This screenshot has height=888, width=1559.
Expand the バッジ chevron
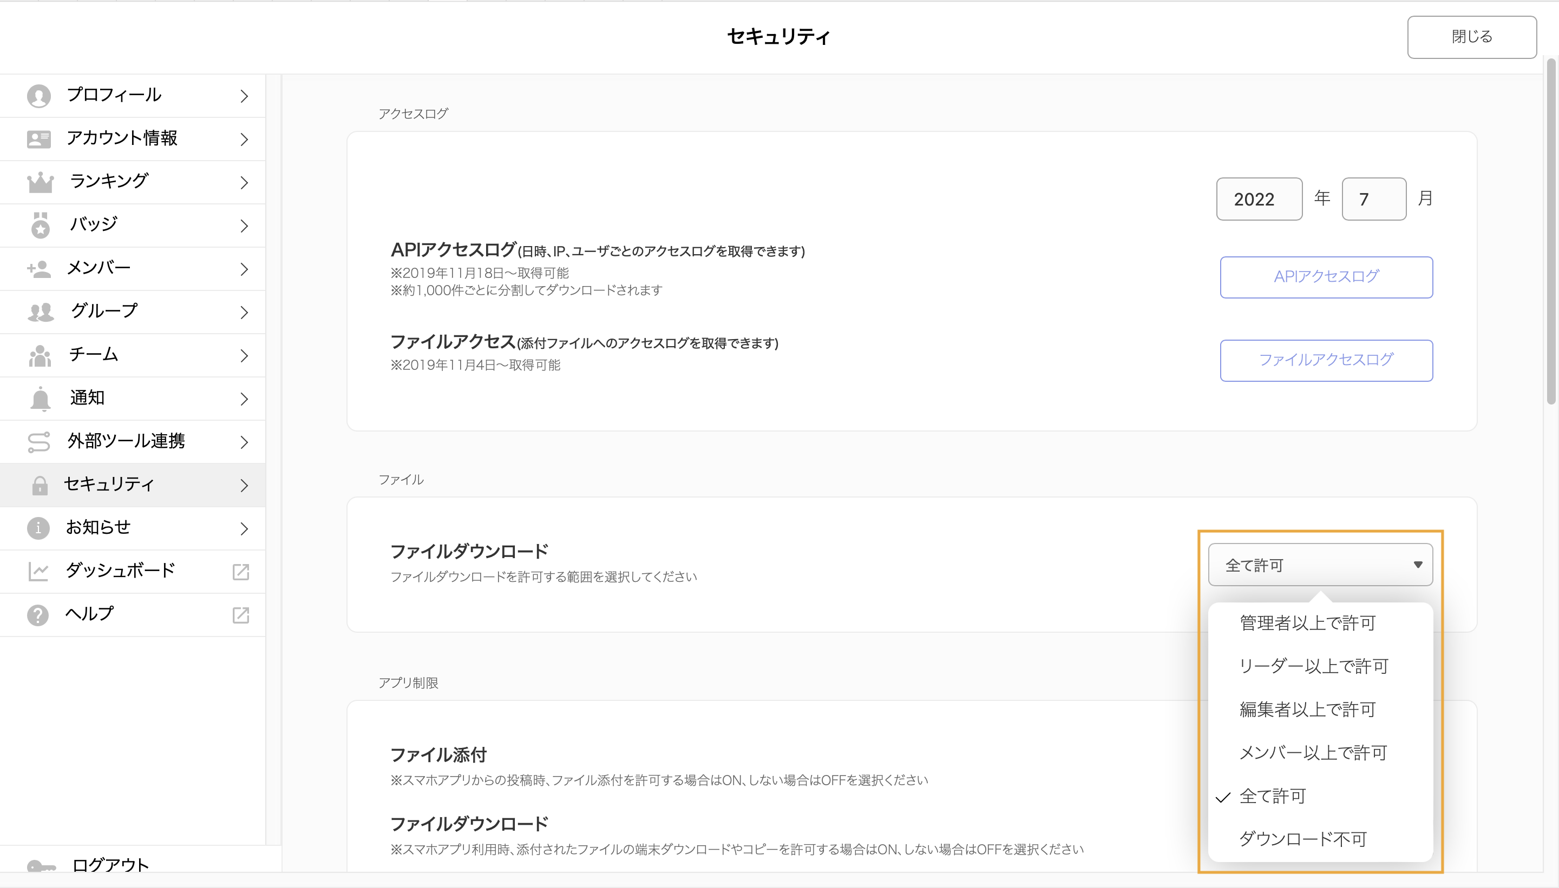[x=244, y=226]
